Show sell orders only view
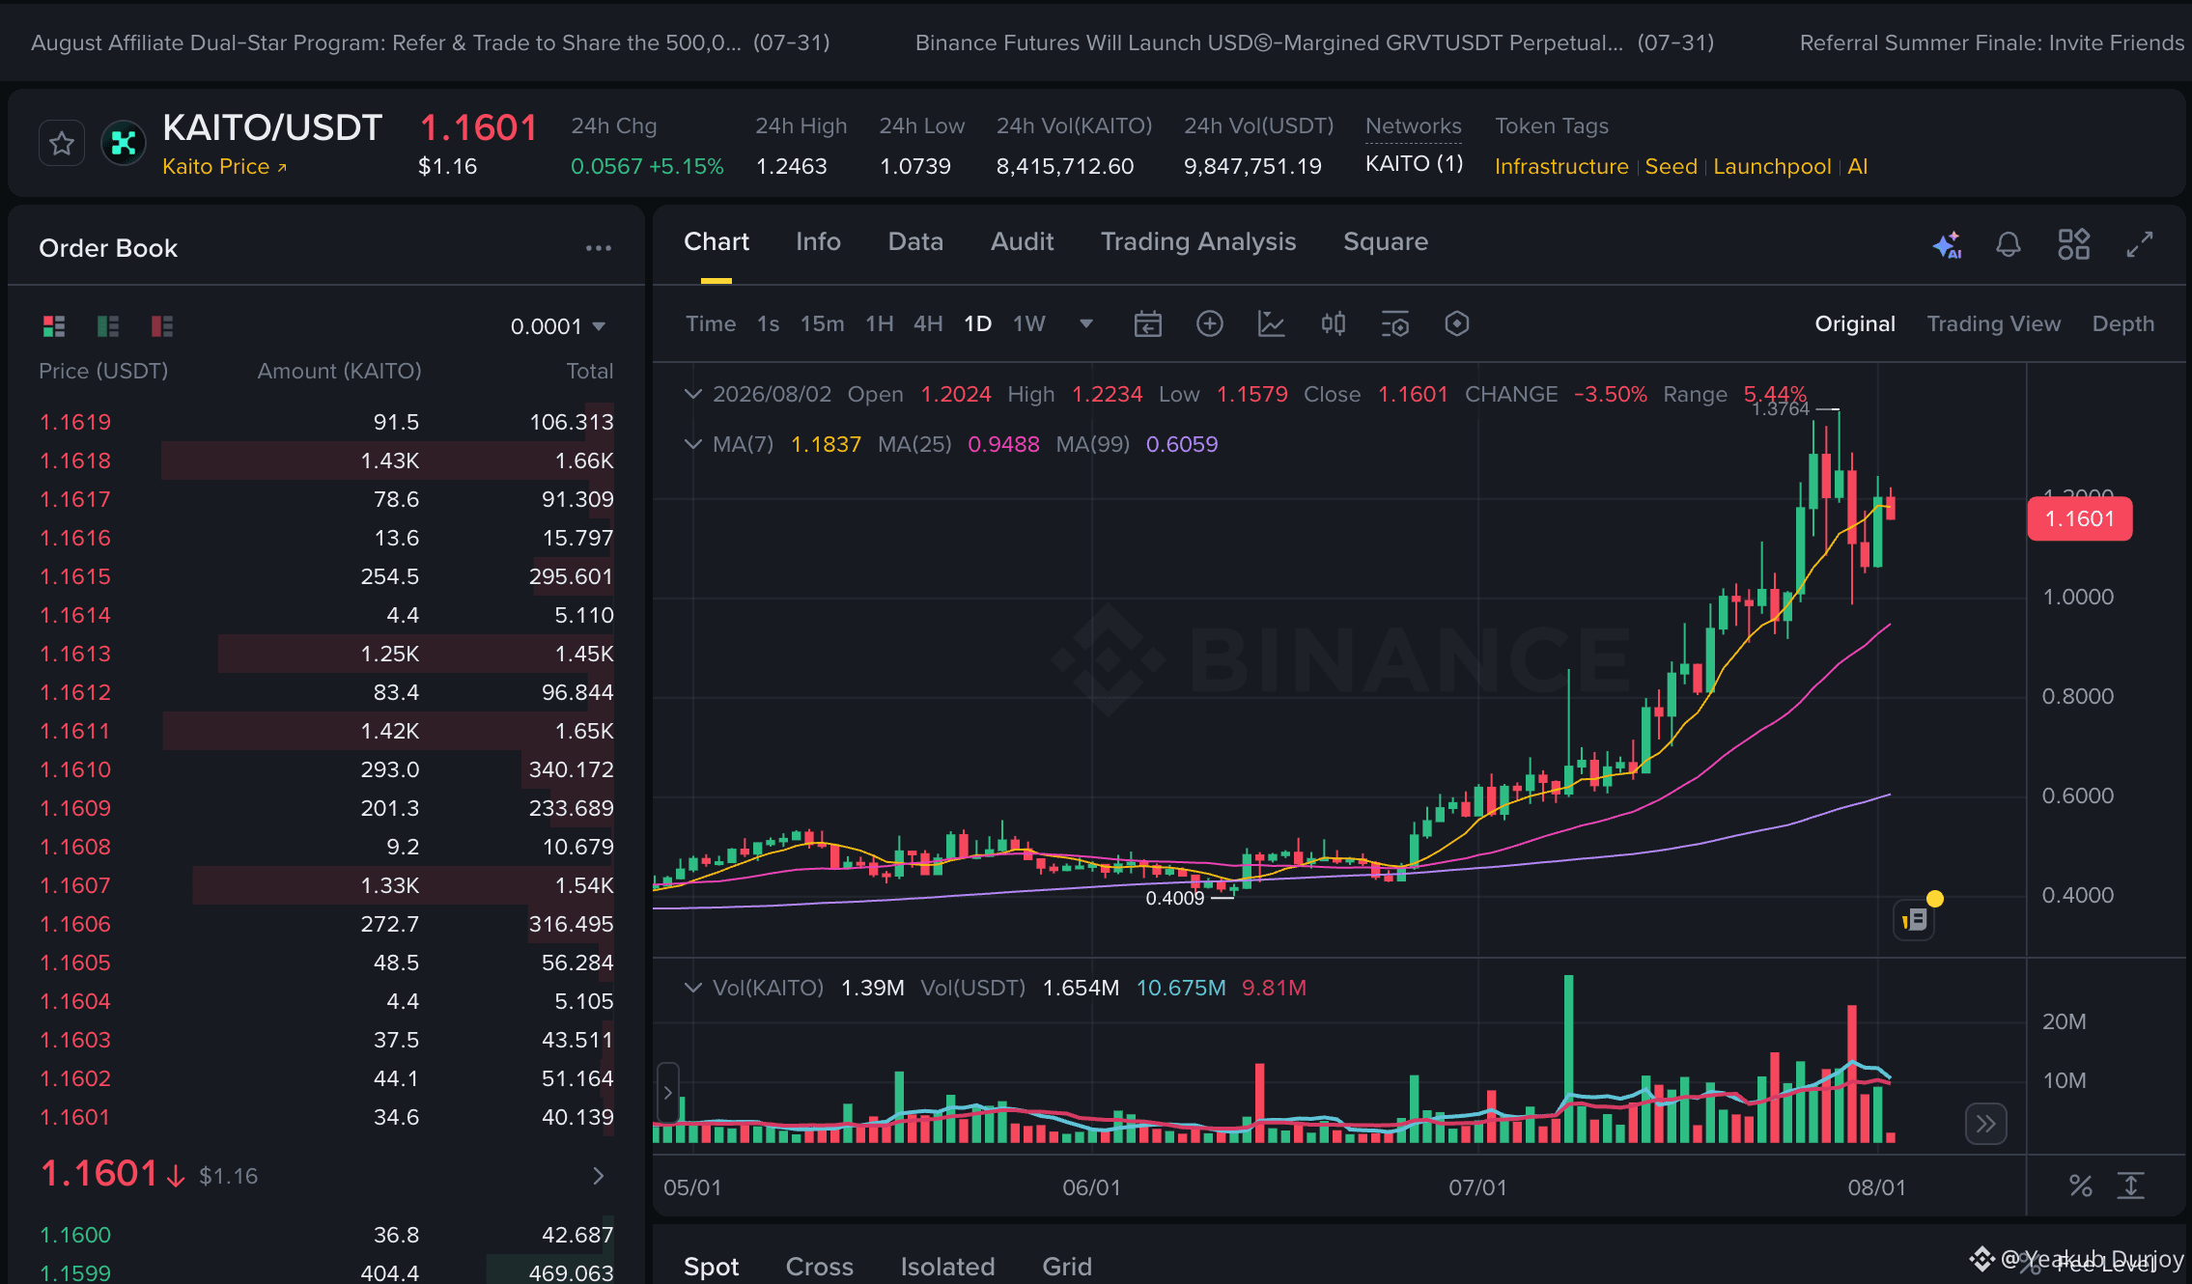This screenshot has height=1284, width=2192. tap(162, 326)
